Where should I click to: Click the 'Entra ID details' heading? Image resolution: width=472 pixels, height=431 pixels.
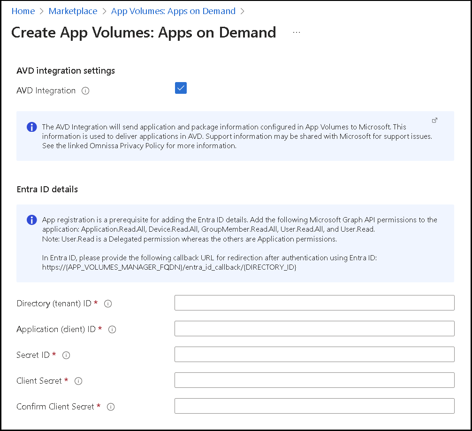pos(47,189)
